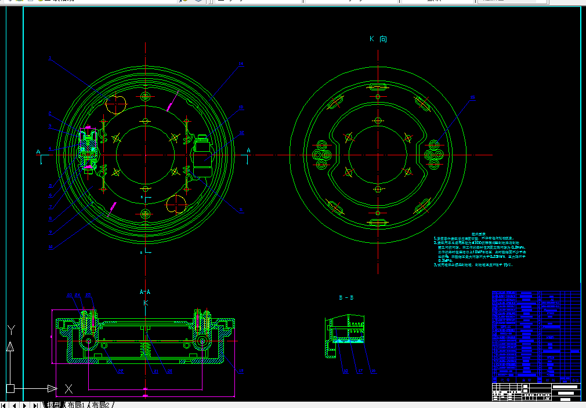Viewport: 586px width, 408px height.
Task: Select part callout number 16
Action: 373,371
